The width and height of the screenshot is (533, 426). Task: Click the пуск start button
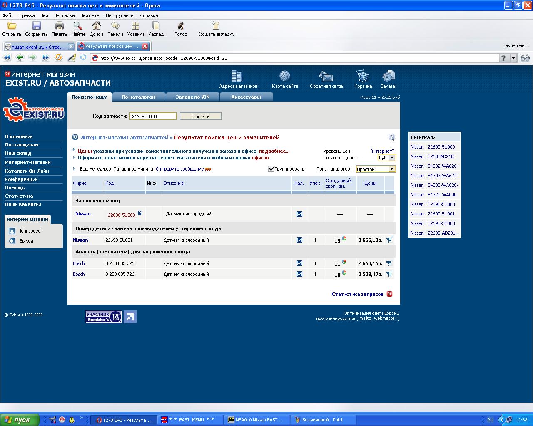coord(20,420)
